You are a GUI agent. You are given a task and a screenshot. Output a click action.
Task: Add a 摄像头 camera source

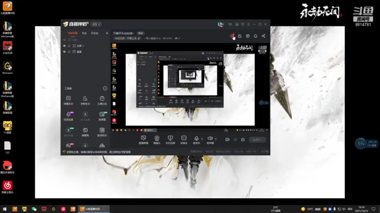(157, 140)
